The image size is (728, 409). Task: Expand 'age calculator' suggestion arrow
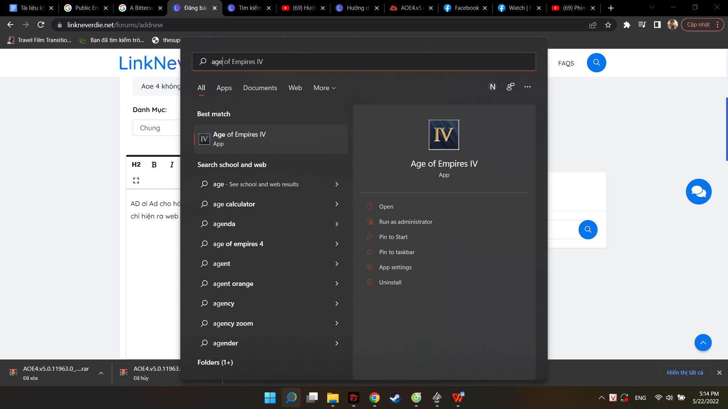click(x=337, y=204)
